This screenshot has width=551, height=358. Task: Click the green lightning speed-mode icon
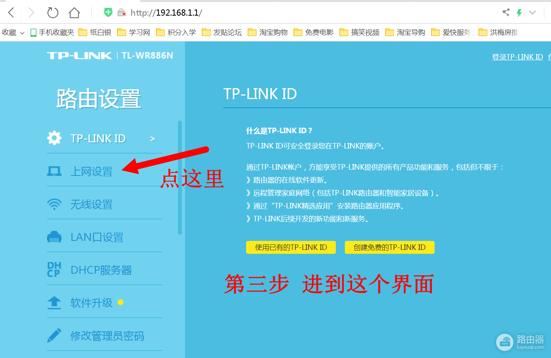[x=519, y=13]
